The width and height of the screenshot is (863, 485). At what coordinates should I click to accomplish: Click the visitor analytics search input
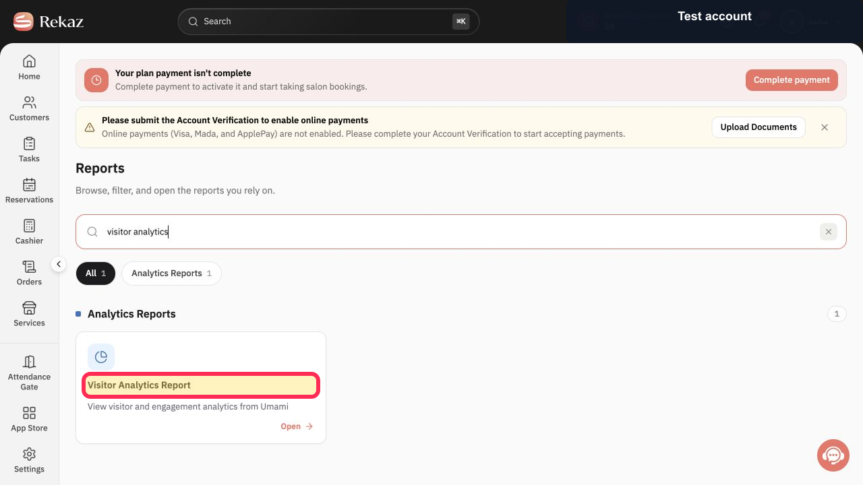pyautogui.click(x=460, y=232)
